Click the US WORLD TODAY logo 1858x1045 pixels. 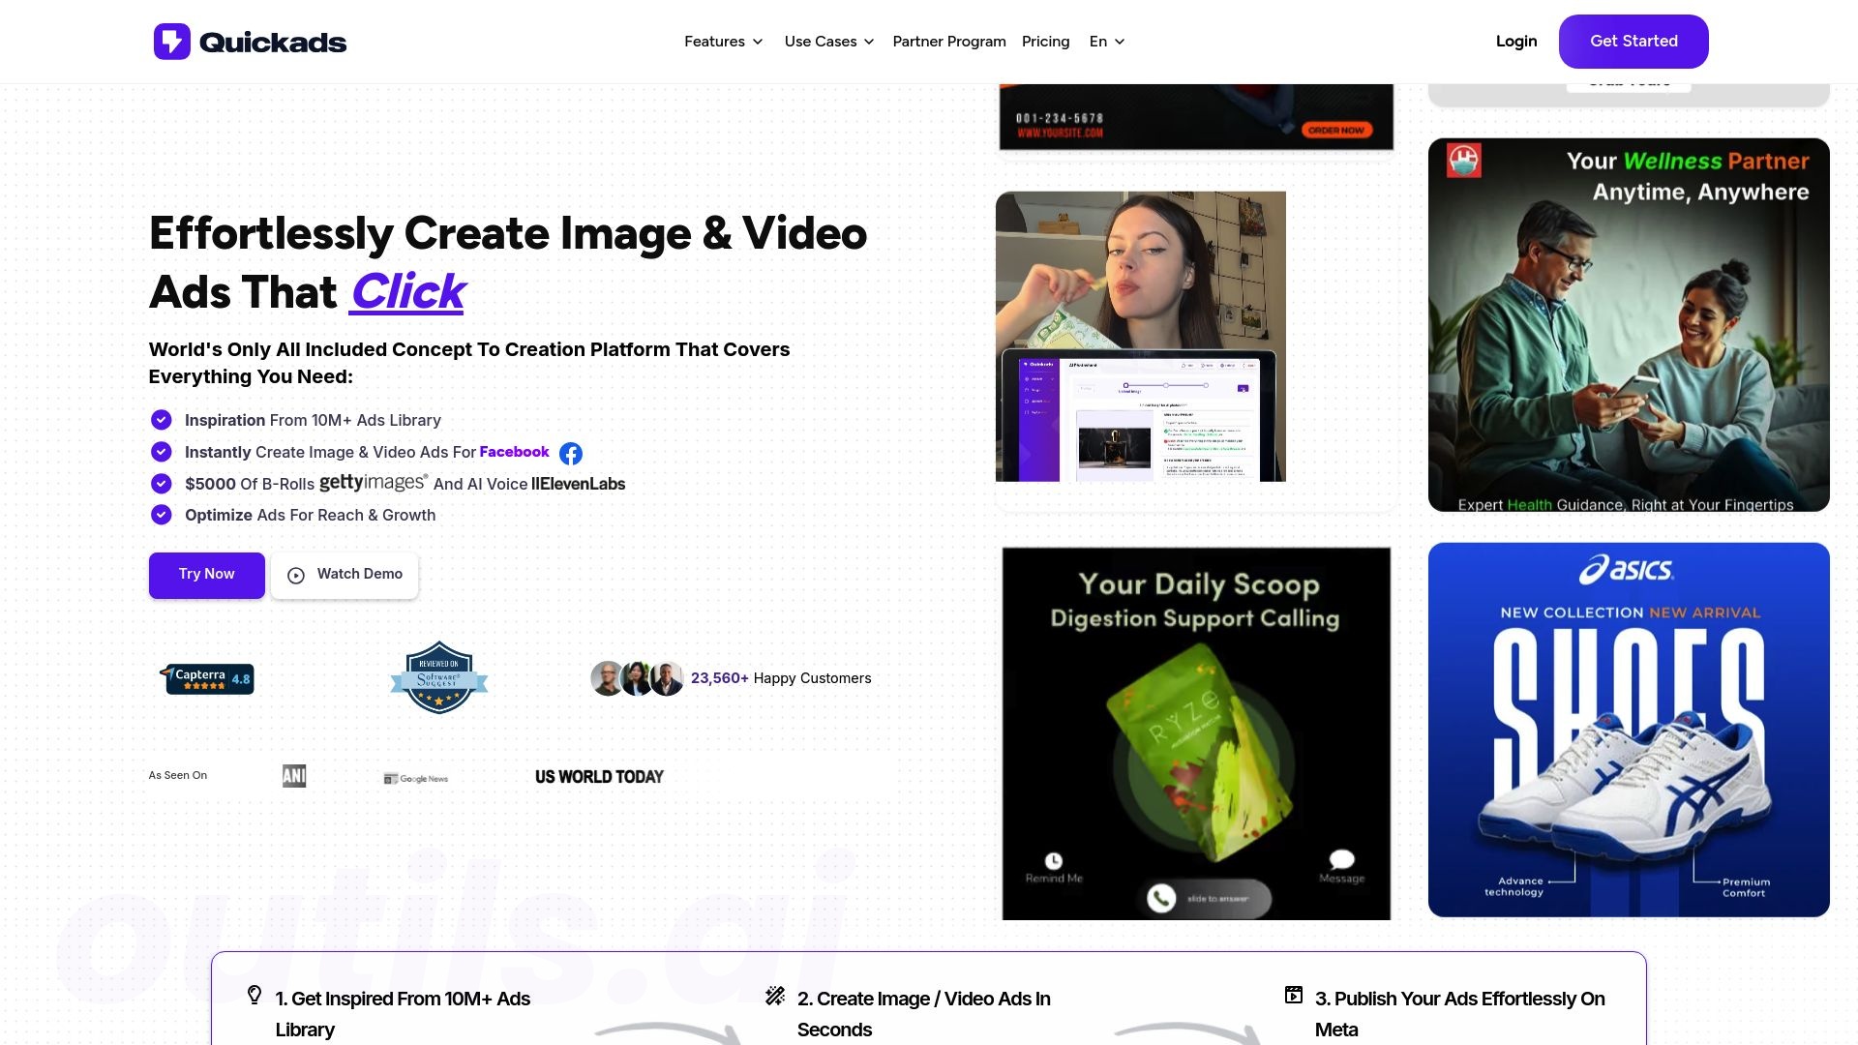tap(599, 777)
